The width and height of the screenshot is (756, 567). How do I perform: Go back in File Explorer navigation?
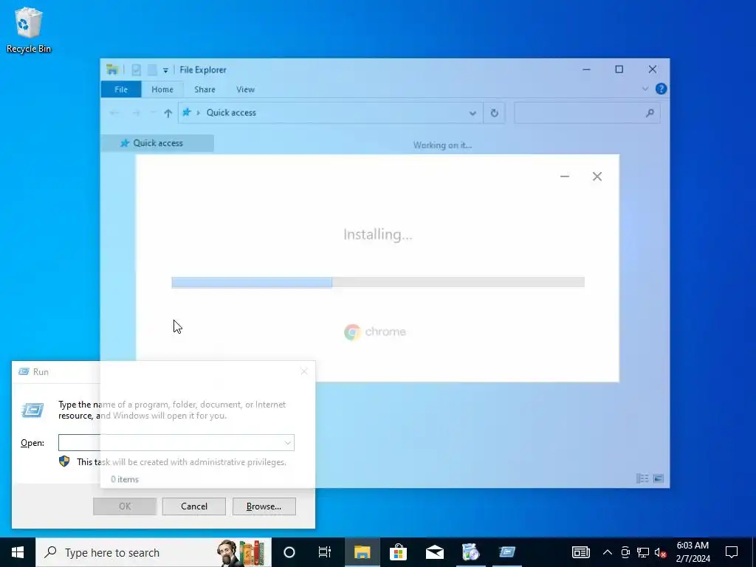pyautogui.click(x=114, y=113)
